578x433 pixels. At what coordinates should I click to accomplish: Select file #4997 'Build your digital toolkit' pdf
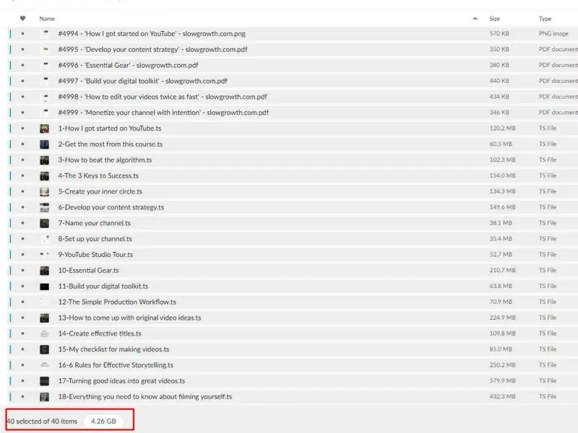click(x=142, y=81)
